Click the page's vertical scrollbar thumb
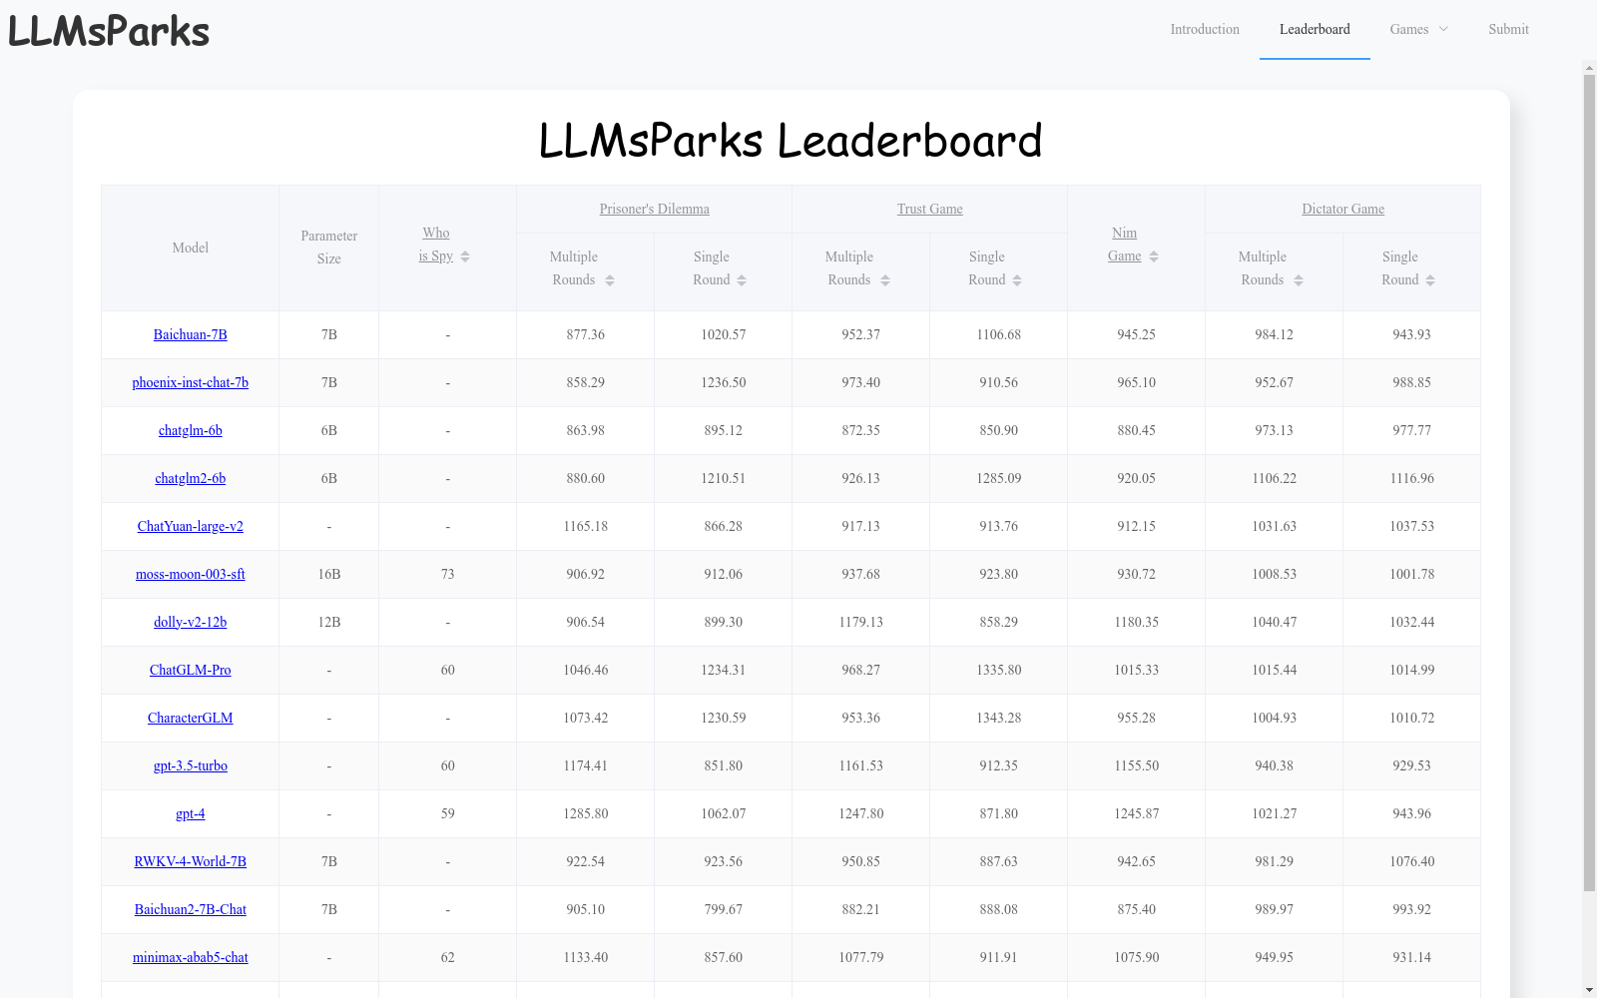The width and height of the screenshot is (1597, 998). coord(1589,483)
